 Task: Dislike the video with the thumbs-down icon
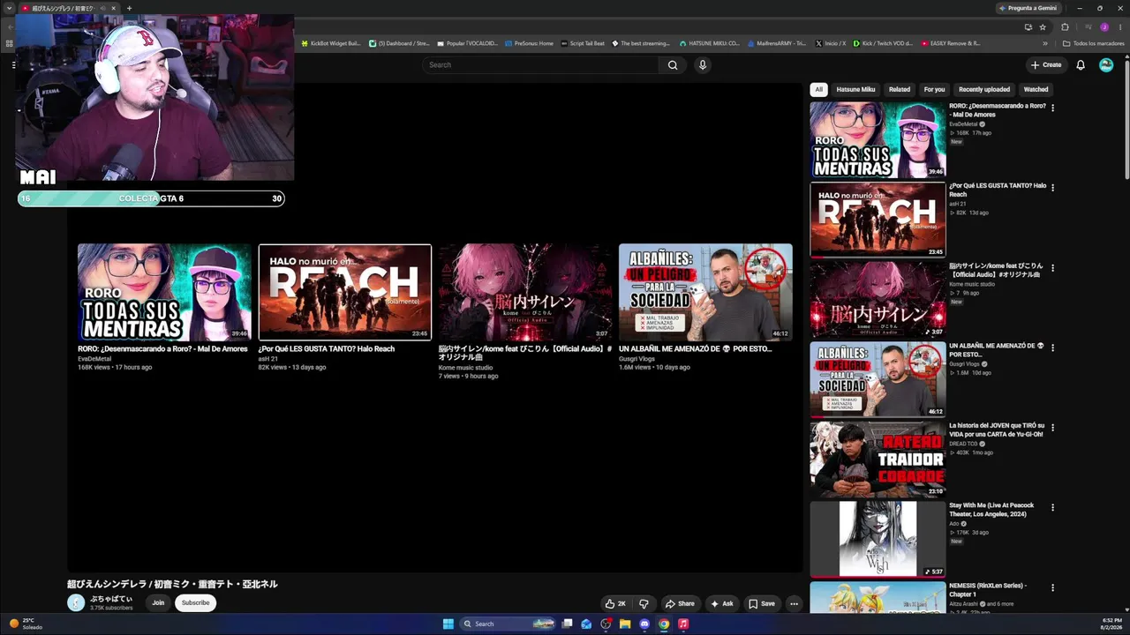pos(644,603)
